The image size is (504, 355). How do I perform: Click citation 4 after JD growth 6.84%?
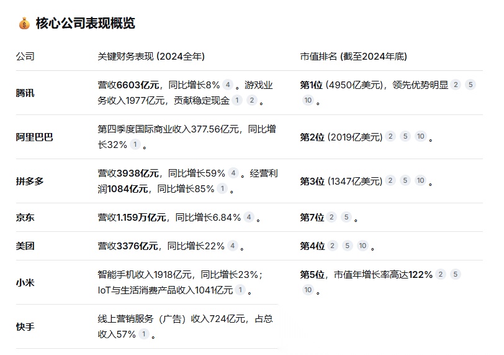coord(249,217)
